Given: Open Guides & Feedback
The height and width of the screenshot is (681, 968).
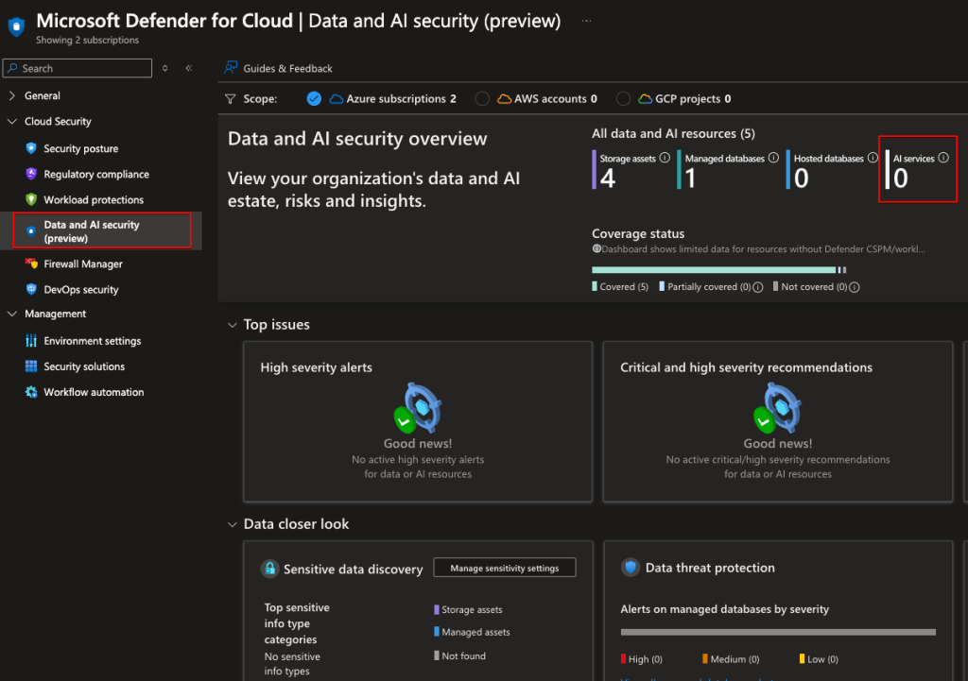Looking at the screenshot, I should 278,68.
